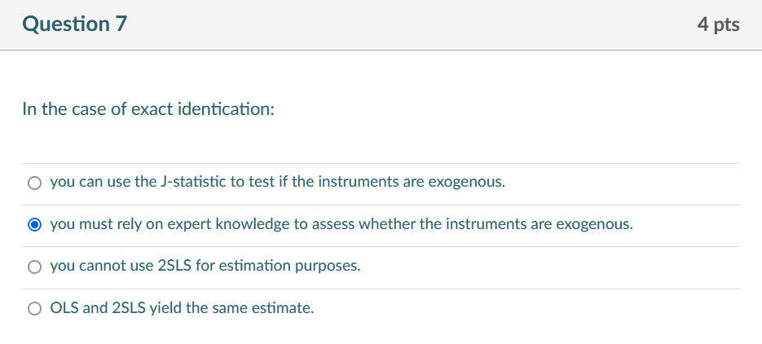Click the 'you must rely on expert knowledge' label
Viewport: 762px width, 344px height.
pyautogui.click(x=341, y=224)
